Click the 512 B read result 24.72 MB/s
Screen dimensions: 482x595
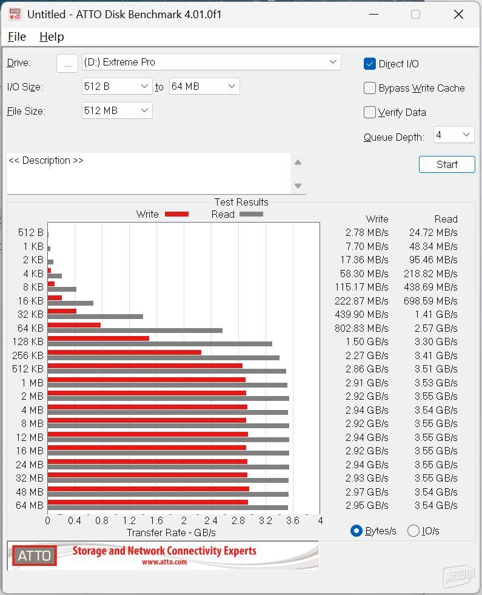[x=433, y=233]
